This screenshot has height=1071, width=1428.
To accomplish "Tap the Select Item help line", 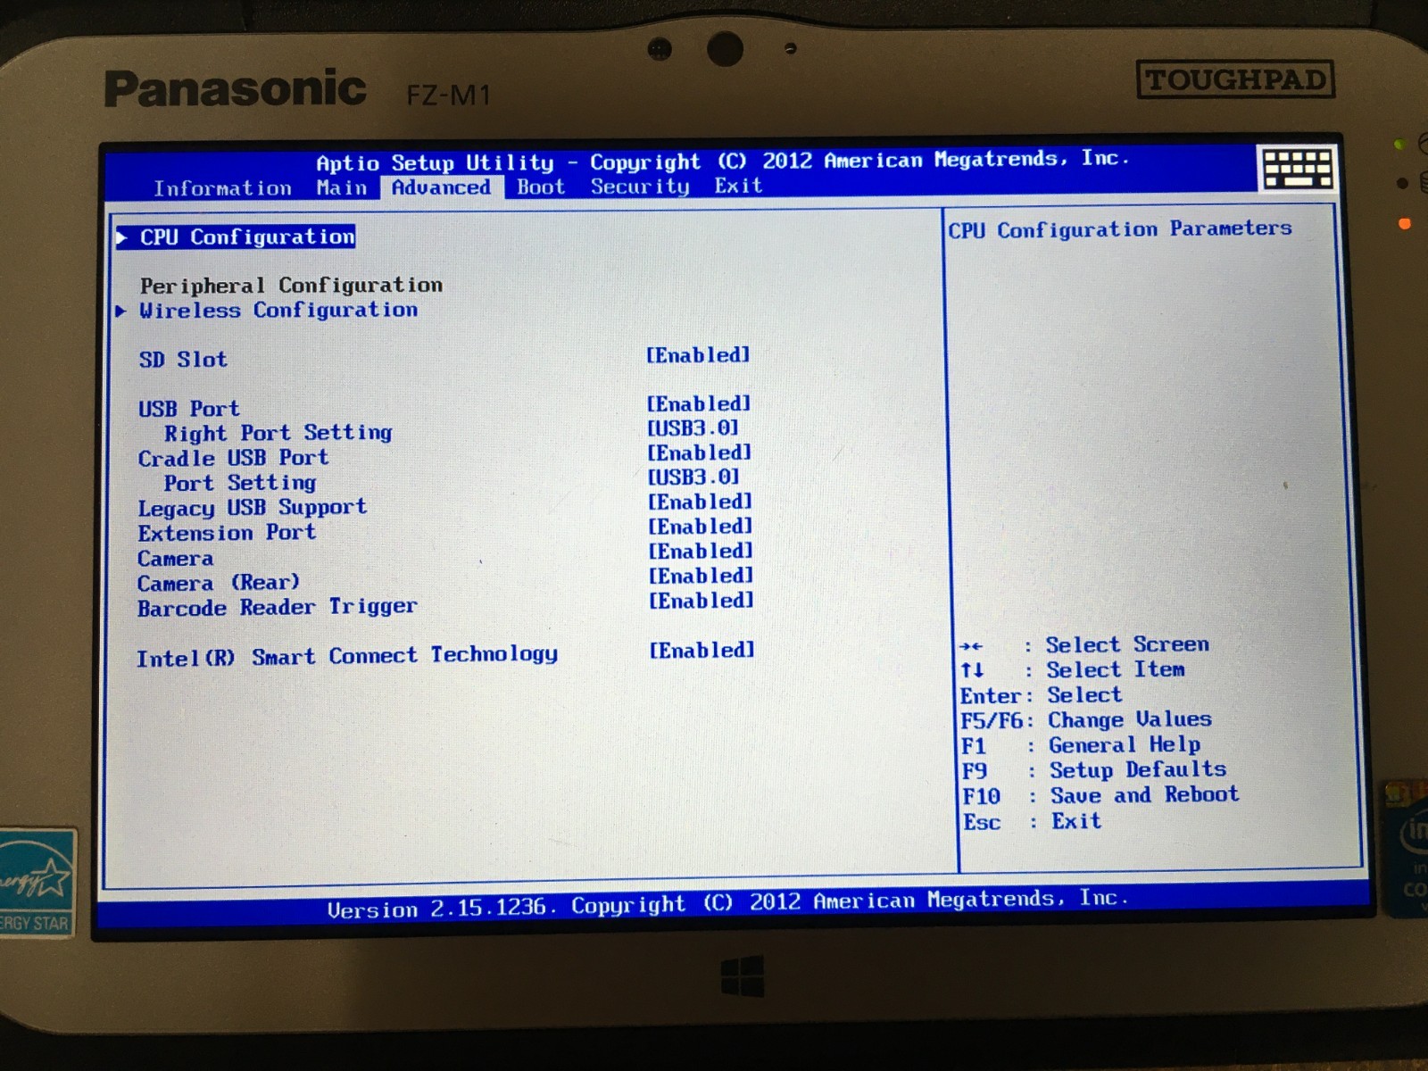I will tap(1073, 669).
